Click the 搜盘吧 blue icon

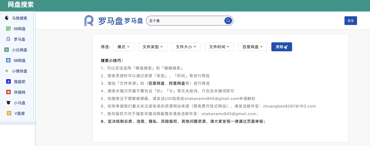pos(8,82)
